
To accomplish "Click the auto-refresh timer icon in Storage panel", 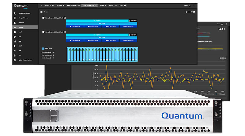I will [191, 12].
